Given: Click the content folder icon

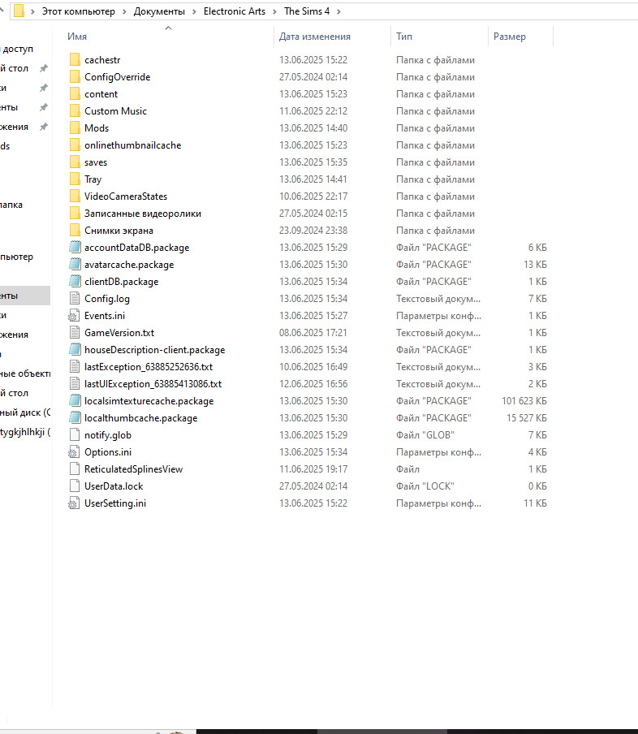Looking at the screenshot, I should pyautogui.click(x=75, y=94).
